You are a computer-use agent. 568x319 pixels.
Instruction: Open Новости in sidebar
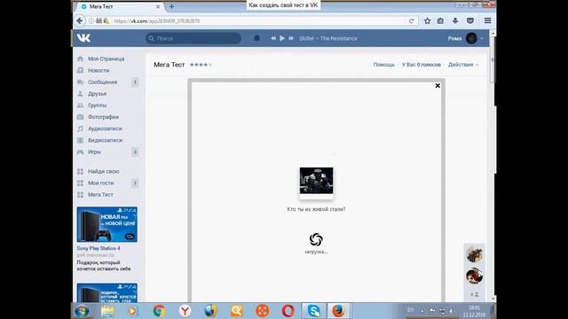coord(99,70)
